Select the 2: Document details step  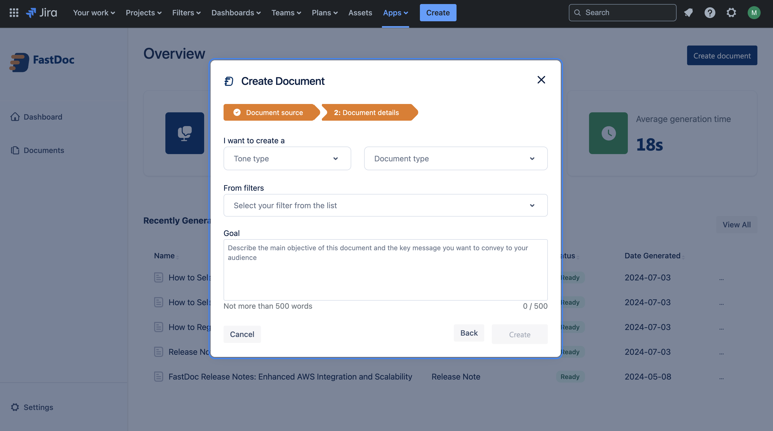pos(370,112)
